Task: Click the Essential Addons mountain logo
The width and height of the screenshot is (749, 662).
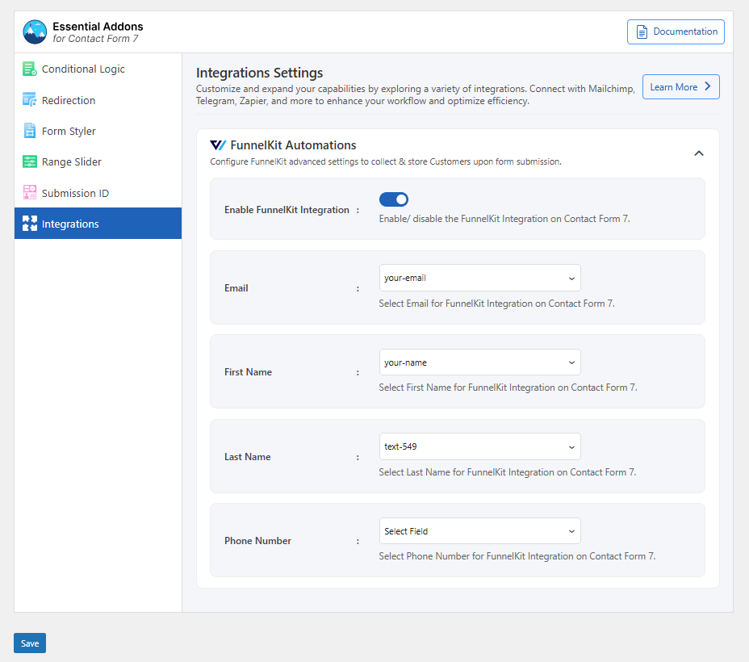Action: pos(35,32)
